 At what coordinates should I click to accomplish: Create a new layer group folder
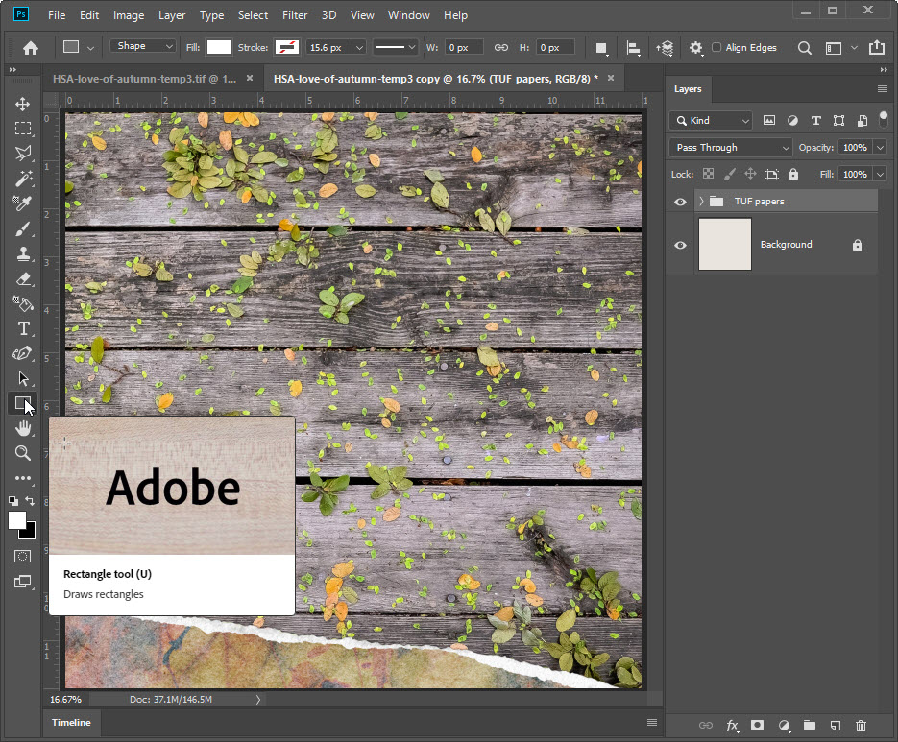click(x=809, y=726)
